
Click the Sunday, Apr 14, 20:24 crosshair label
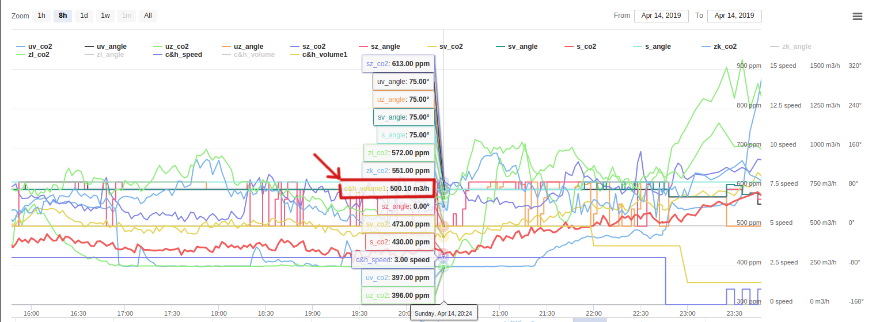click(x=443, y=313)
